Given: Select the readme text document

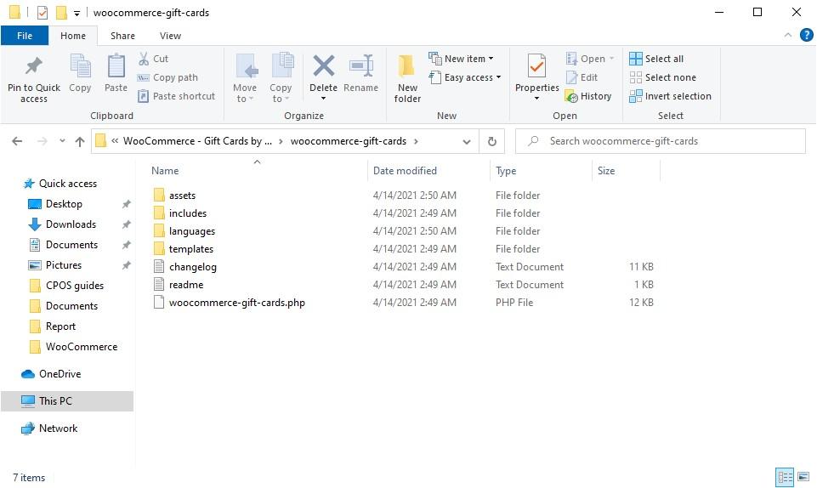Looking at the screenshot, I should [186, 285].
